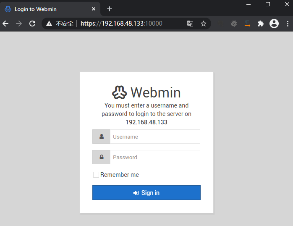Click the forward navigation arrow
The width and height of the screenshot is (293, 226).
click(x=19, y=24)
